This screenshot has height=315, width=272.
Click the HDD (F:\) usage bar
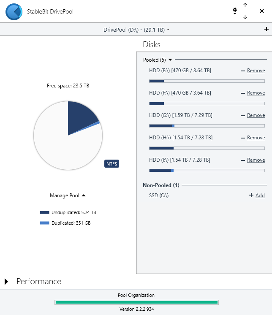pos(207,103)
